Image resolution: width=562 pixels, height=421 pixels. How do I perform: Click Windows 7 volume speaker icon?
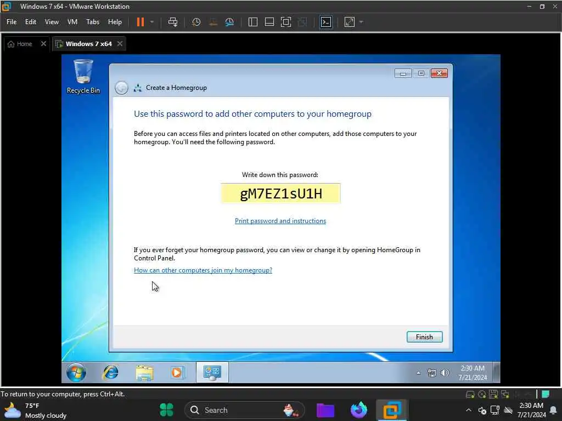pos(445,373)
